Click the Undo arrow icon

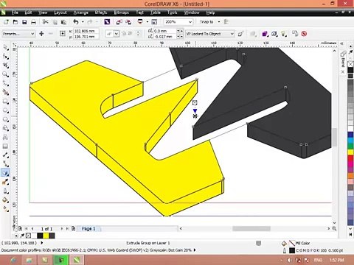(x=76, y=22)
